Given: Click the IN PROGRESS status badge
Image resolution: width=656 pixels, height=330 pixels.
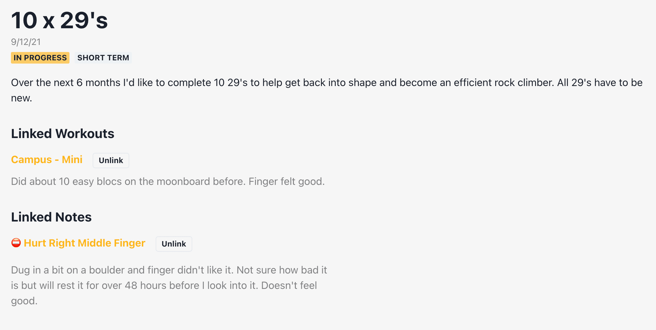Looking at the screenshot, I should click(40, 58).
